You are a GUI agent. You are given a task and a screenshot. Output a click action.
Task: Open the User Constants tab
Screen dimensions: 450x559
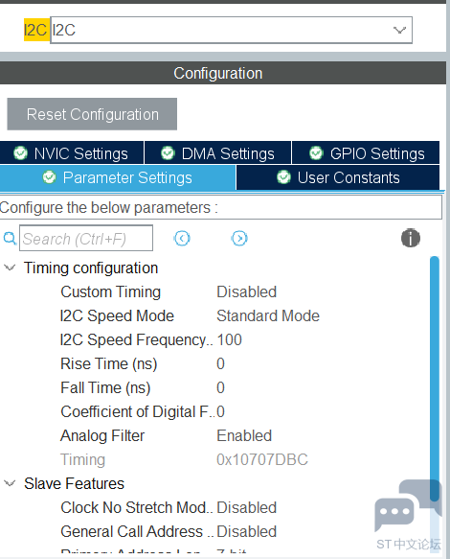(338, 177)
